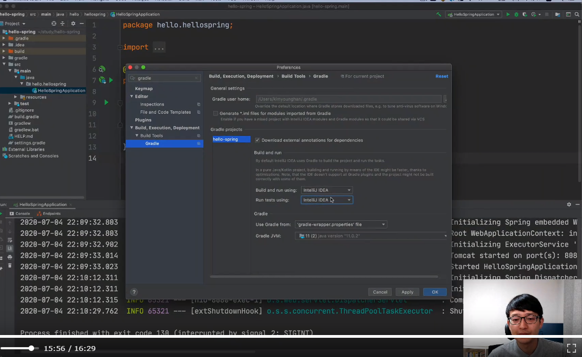Open Run panel gear settings icon

pyautogui.click(x=569, y=204)
